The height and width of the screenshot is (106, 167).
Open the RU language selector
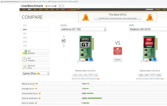point(61,6)
